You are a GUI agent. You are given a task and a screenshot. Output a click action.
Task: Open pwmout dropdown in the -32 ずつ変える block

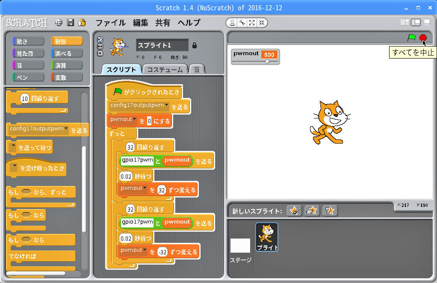pyautogui.click(x=145, y=250)
